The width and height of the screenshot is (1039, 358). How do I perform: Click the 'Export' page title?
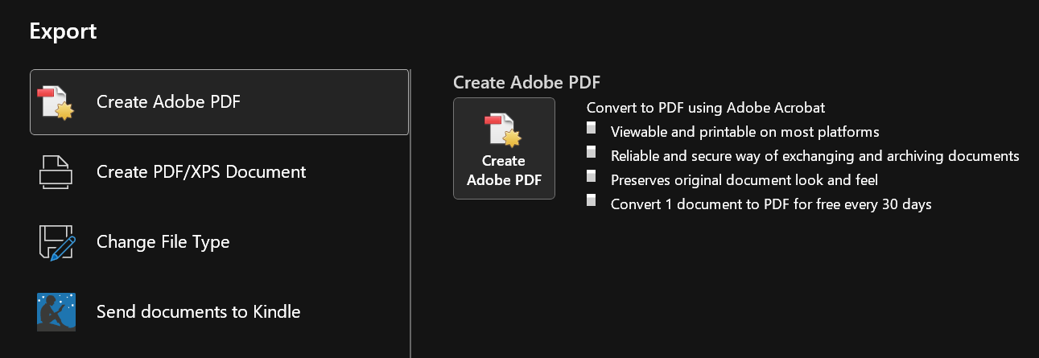(63, 31)
